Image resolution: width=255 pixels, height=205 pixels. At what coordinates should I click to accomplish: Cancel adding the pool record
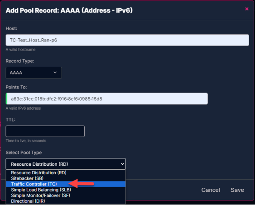(x=211, y=190)
